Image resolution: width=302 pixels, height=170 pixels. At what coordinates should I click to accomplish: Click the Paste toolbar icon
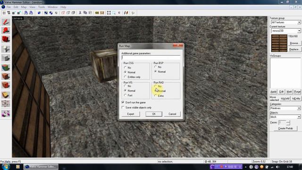[x=90, y=13]
